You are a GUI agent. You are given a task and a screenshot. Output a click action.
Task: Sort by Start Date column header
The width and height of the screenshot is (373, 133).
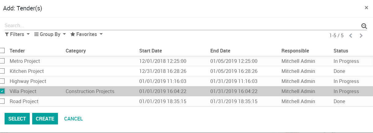click(x=150, y=51)
